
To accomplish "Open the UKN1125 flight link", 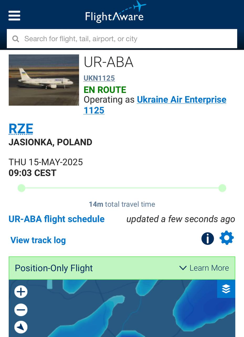I will click(99, 78).
